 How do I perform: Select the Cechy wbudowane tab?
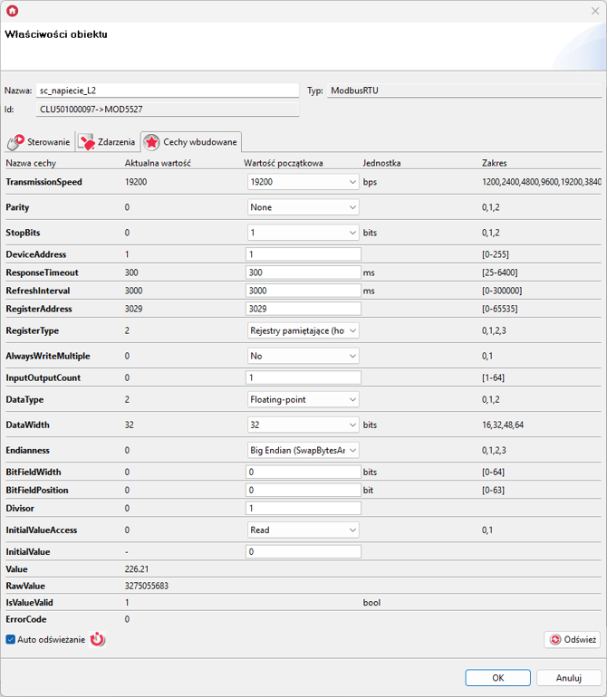(x=190, y=142)
